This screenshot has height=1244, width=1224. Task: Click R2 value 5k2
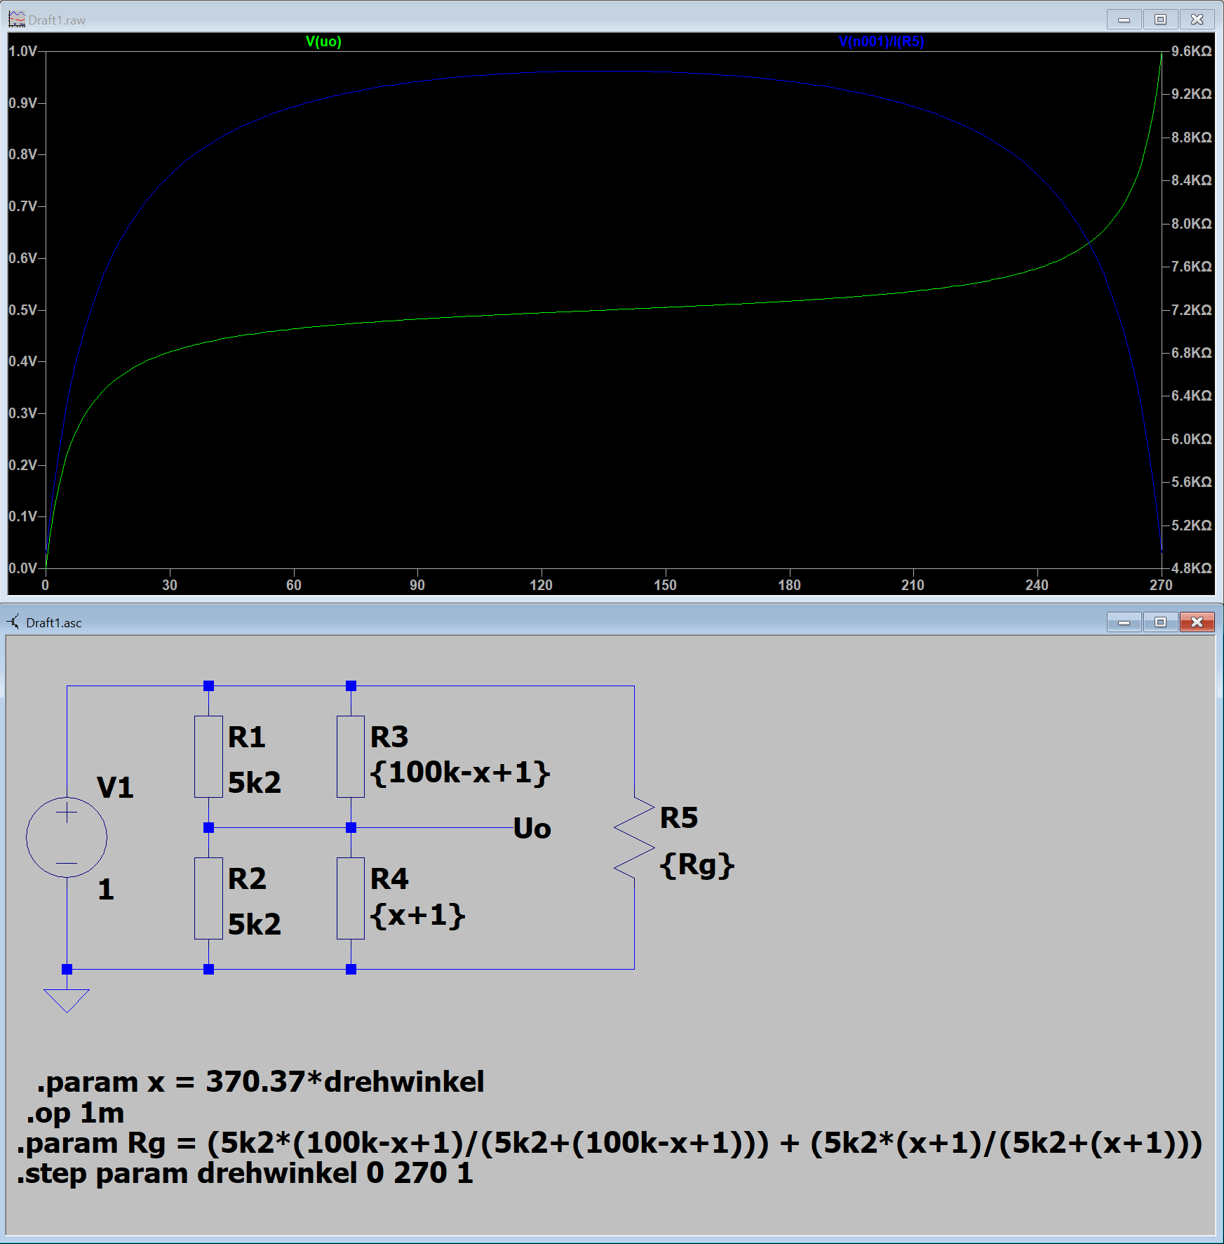[x=255, y=924]
